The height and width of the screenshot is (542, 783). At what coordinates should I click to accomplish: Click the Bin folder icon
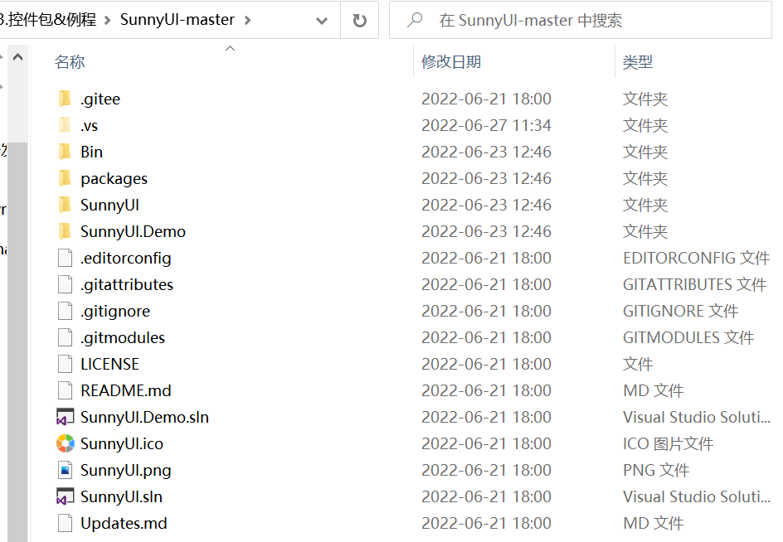[x=65, y=152]
